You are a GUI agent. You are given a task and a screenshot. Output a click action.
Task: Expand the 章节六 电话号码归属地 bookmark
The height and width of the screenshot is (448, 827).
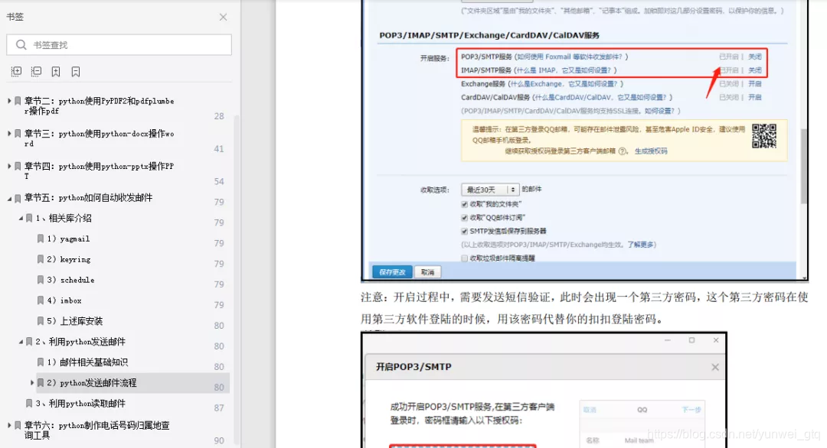pyautogui.click(x=9, y=425)
